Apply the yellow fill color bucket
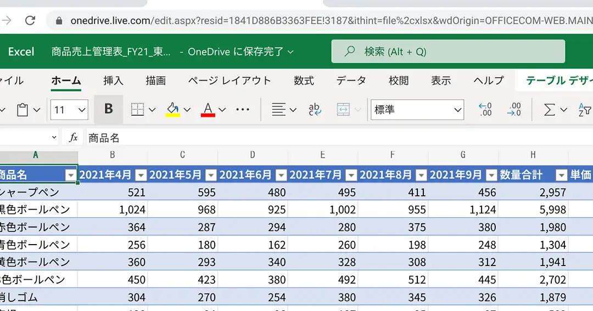Image resolution: width=593 pixels, height=311 pixels. point(173,110)
